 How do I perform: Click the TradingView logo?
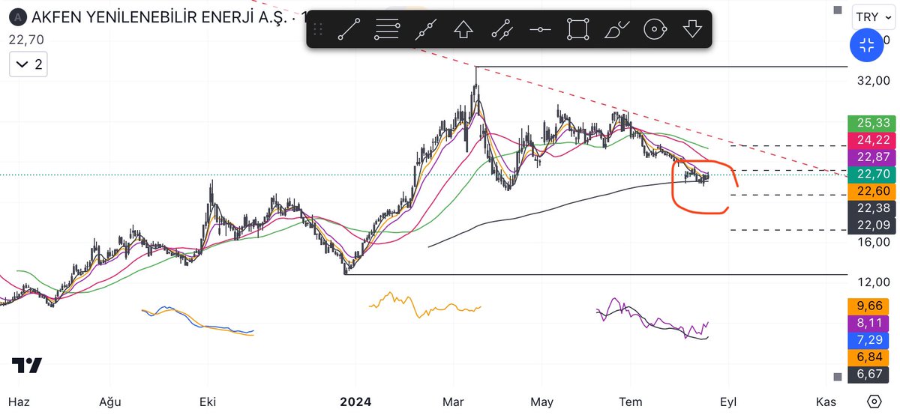tap(27, 366)
